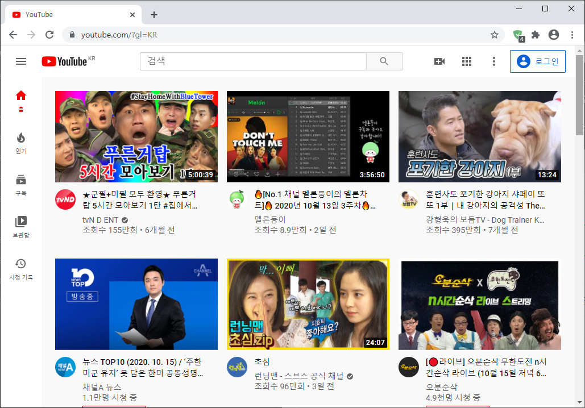Viewport: 585px width, 408px height.
Task: Open title 뉴스 TOP10 (2020. 10. 15)
Action: [143, 367]
